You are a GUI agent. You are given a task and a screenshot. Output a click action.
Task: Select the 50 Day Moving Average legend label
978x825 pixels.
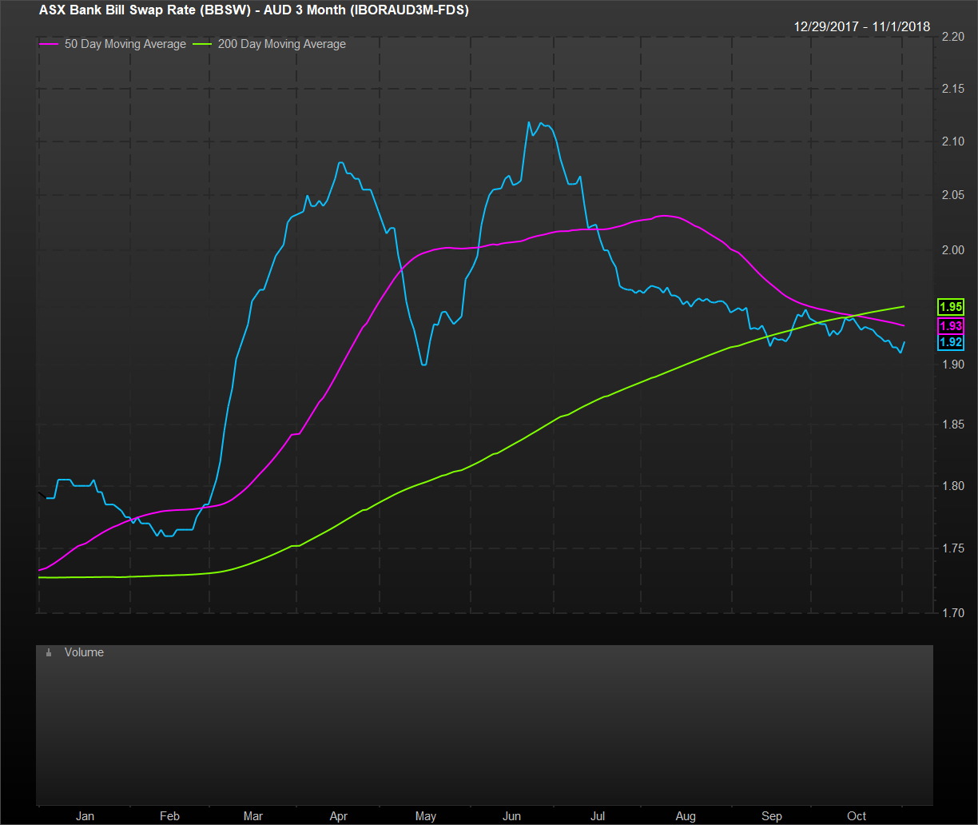click(x=125, y=45)
